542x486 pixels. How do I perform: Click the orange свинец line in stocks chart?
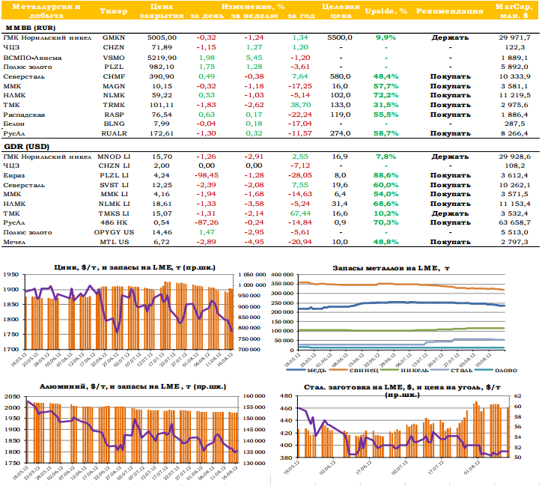401,285
